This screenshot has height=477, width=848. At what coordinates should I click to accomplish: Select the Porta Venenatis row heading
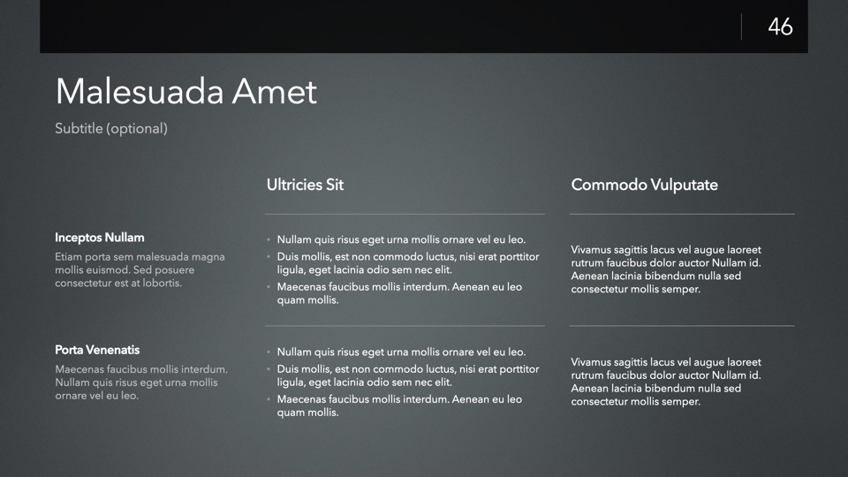coord(97,350)
